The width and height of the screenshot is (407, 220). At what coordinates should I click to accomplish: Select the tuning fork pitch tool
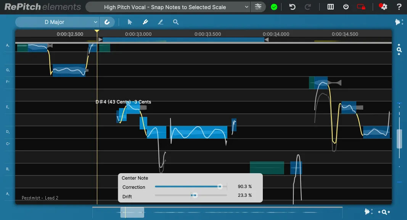coord(145,22)
